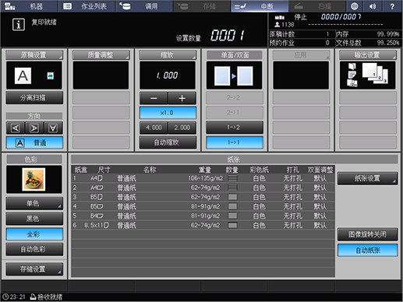Expand the 缩放 zoom panel
This screenshot has height=302, width=403.
tap(168, 55)
